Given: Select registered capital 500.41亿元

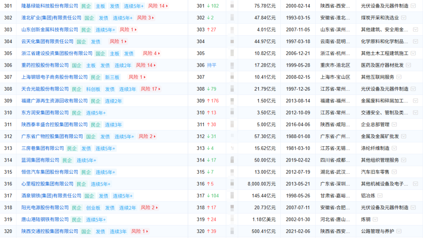Looking at the screenshot, I should point(264,231).
